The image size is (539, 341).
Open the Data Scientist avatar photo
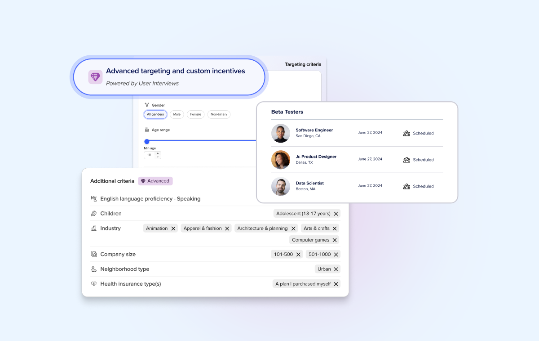[281, 186]
